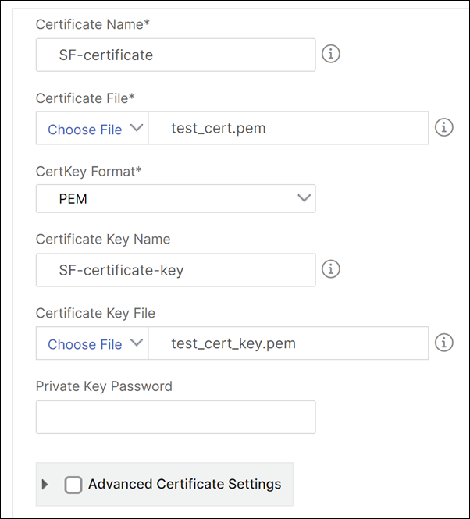The height and width of the screenshot is (519, 470).
Task: Click the Certificate Key Name label
Action: coord(103,240)
